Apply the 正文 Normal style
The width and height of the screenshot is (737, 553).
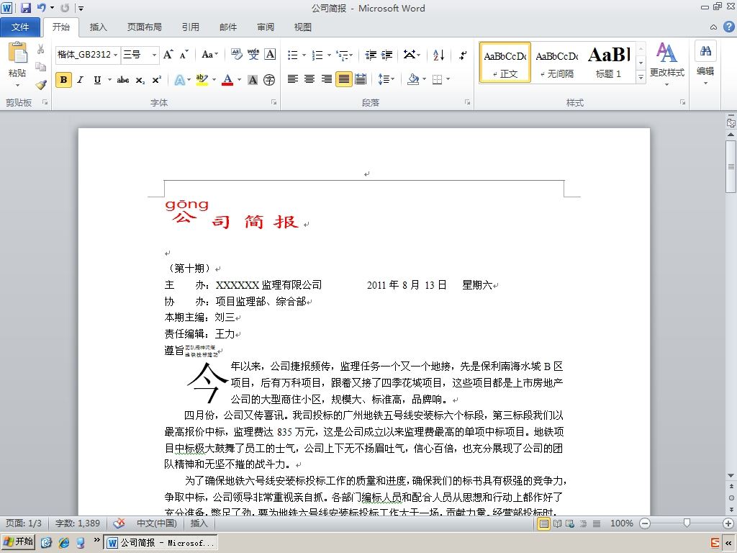(505, 62)
